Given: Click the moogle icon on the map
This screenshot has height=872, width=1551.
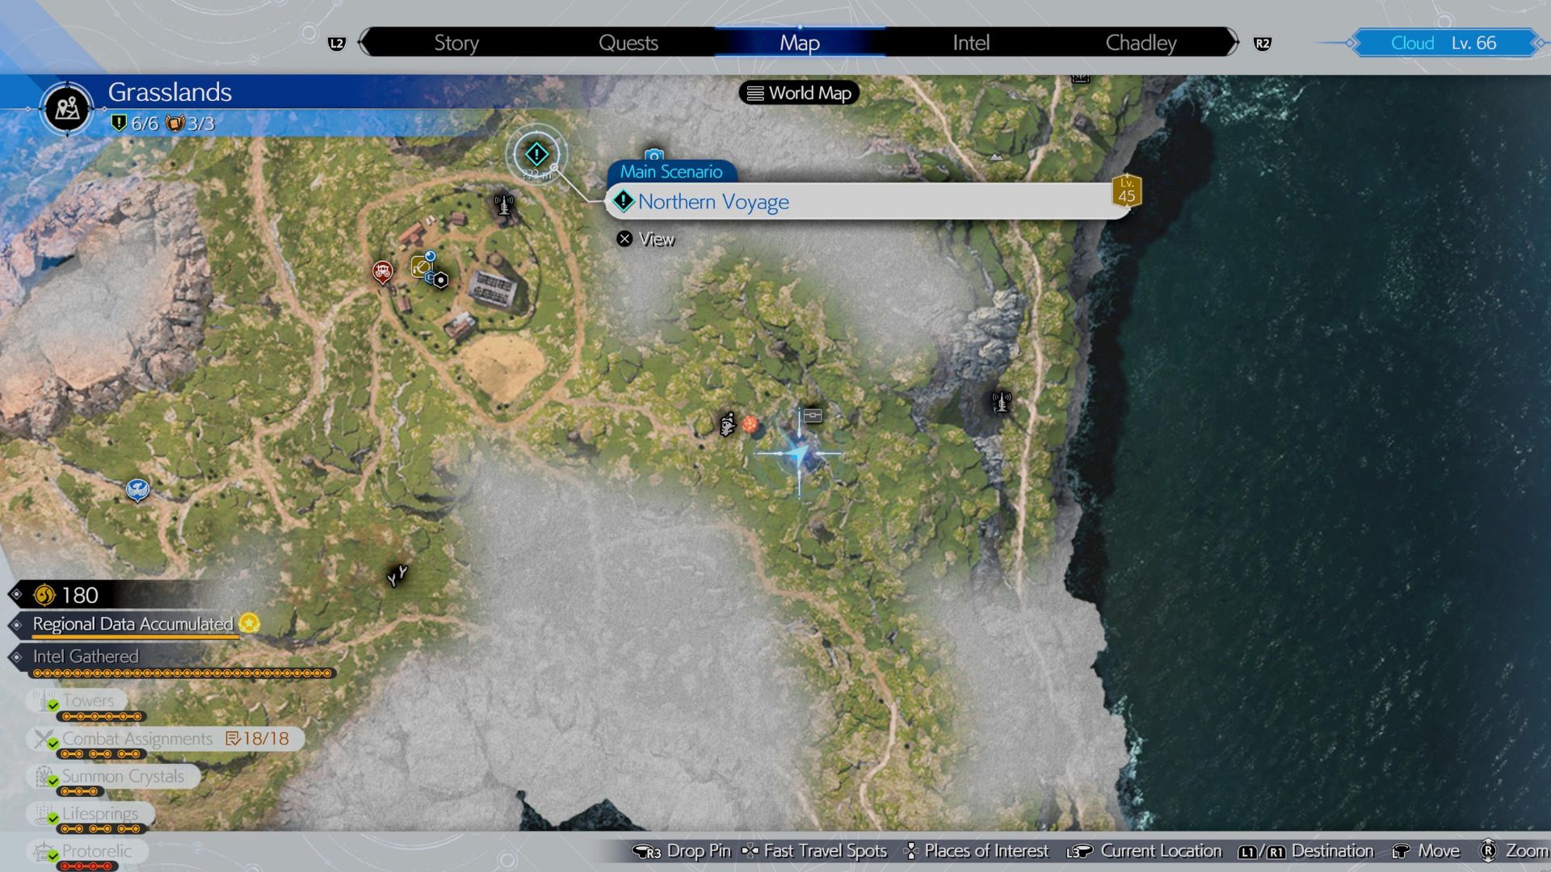Looking at the screenshot, I should click(727, 424).
